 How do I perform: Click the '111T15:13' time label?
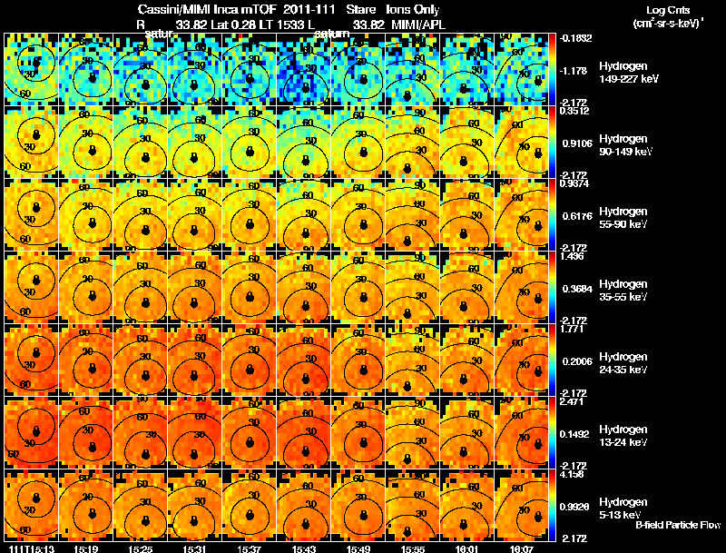pyautogui.click(x=32, y=548)
